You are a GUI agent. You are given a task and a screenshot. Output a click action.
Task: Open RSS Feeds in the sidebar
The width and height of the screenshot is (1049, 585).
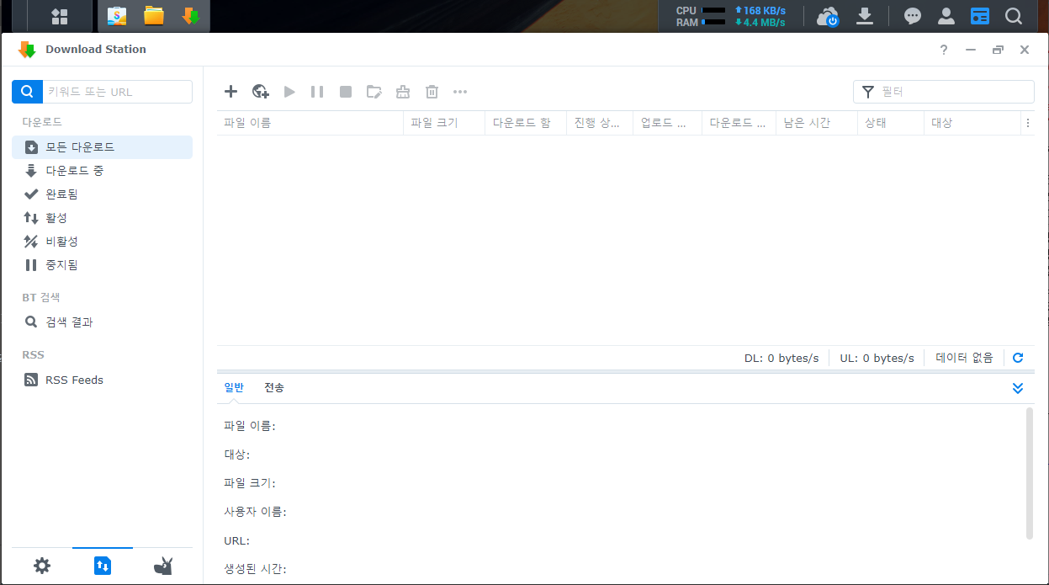(x=102, y=380)
